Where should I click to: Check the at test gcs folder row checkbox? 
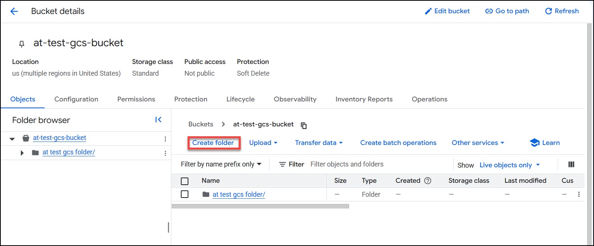point(185,194)
